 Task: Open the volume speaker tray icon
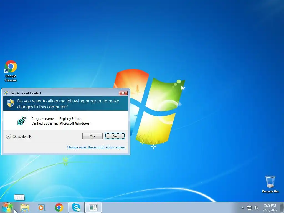[x=256, y=208]
